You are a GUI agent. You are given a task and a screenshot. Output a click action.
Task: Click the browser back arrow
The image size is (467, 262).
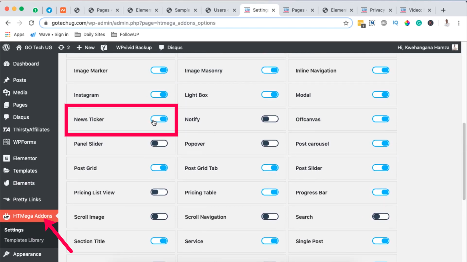[x=8, y=23]
